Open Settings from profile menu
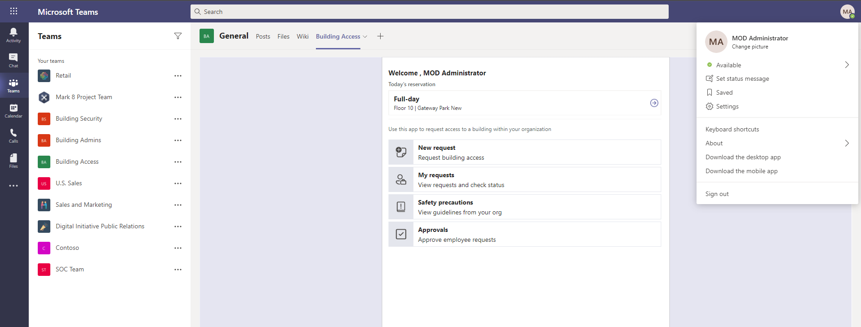 777,106
